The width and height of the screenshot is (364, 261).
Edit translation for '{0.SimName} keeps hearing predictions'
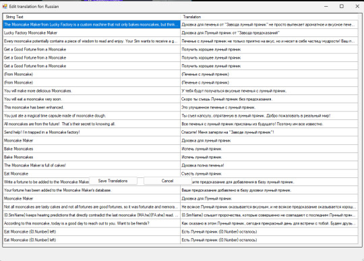[269, 215]
